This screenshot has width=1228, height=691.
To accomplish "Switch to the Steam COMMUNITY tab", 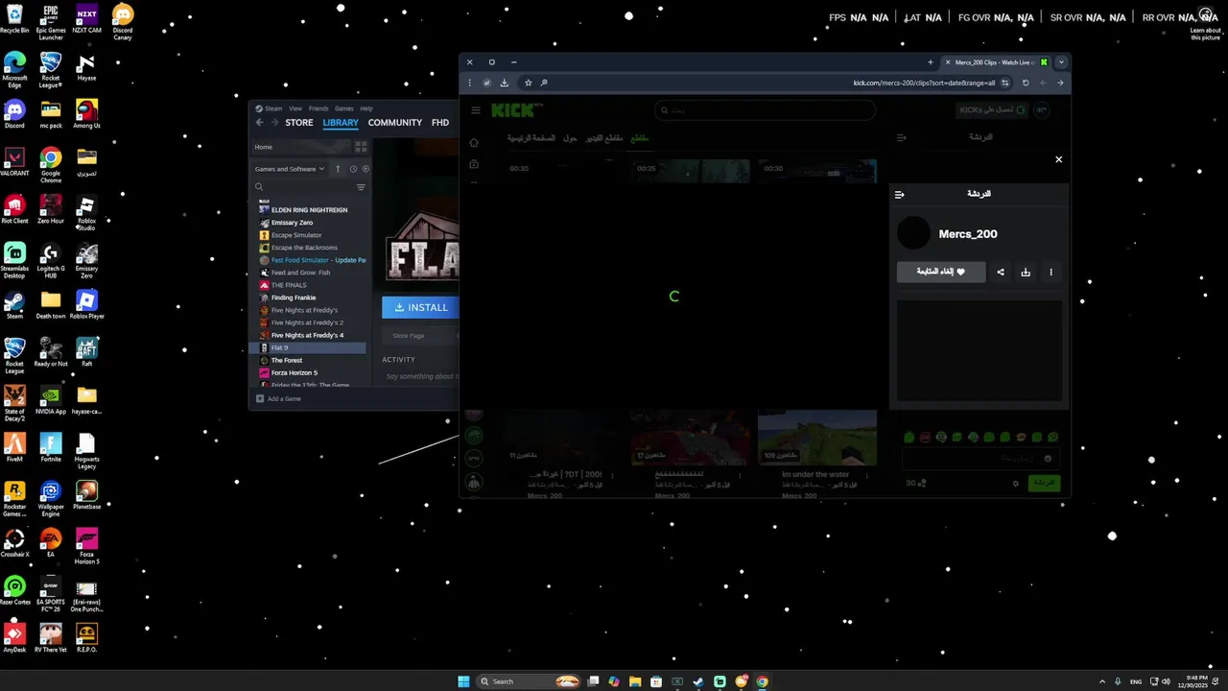I will 395,123.
